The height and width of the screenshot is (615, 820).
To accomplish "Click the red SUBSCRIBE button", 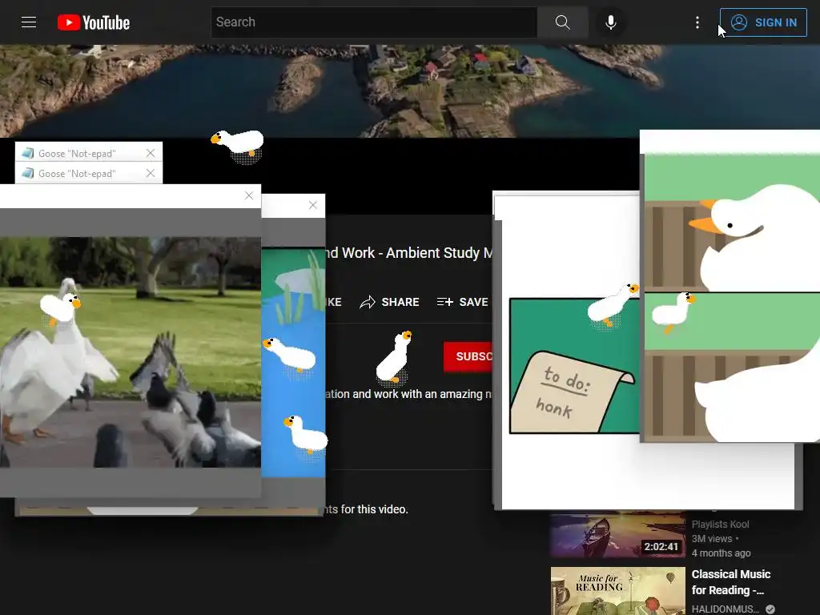I will (468, 356).
